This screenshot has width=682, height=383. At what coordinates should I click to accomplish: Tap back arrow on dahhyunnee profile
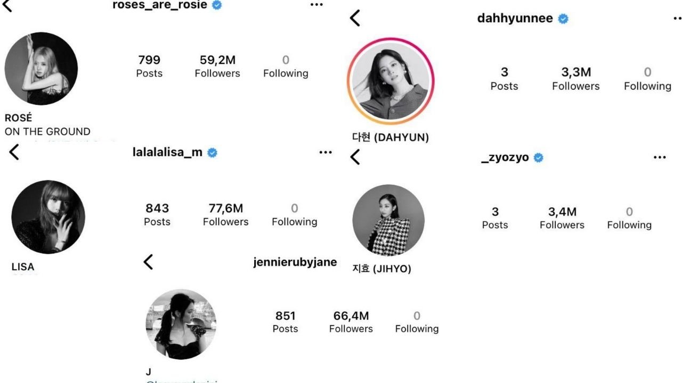(355, 18)
